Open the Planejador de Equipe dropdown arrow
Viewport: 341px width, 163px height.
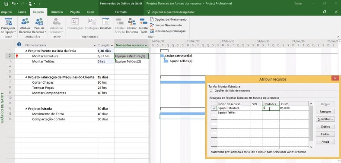(x=15, y=32)
